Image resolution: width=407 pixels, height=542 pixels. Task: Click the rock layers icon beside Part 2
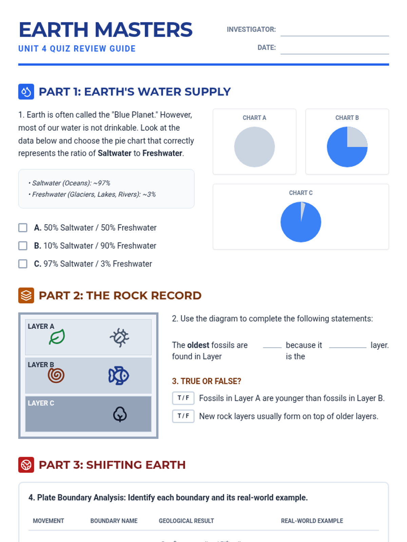pyautogui.click(x=26, y=295)
